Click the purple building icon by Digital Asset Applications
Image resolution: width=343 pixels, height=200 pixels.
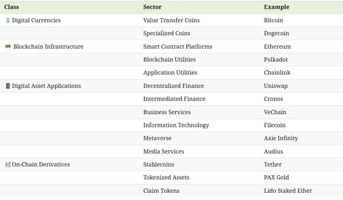click(x=8, y=86)
